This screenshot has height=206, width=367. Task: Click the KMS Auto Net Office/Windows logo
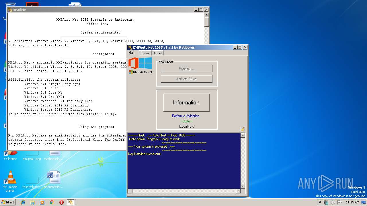[140, 66]
